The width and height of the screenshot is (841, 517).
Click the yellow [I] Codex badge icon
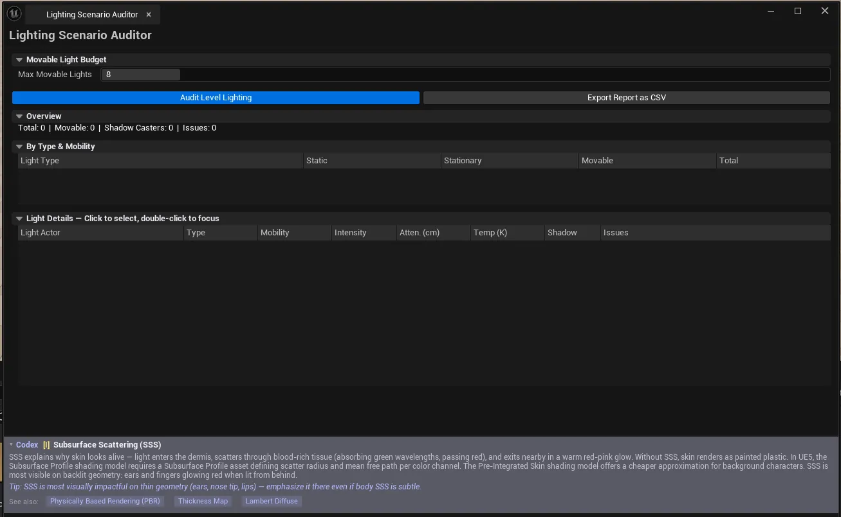(x=46, y=445)
